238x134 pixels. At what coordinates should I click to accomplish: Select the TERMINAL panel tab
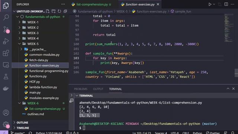pos(115,89)
